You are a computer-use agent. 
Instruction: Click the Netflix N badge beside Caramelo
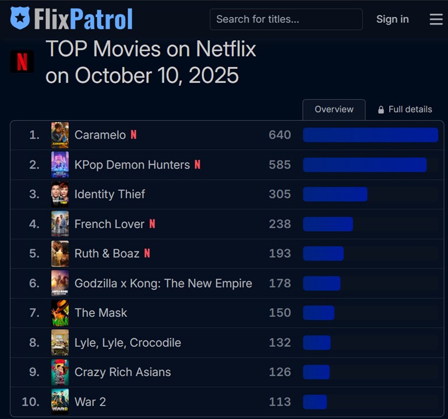(133, 135)
